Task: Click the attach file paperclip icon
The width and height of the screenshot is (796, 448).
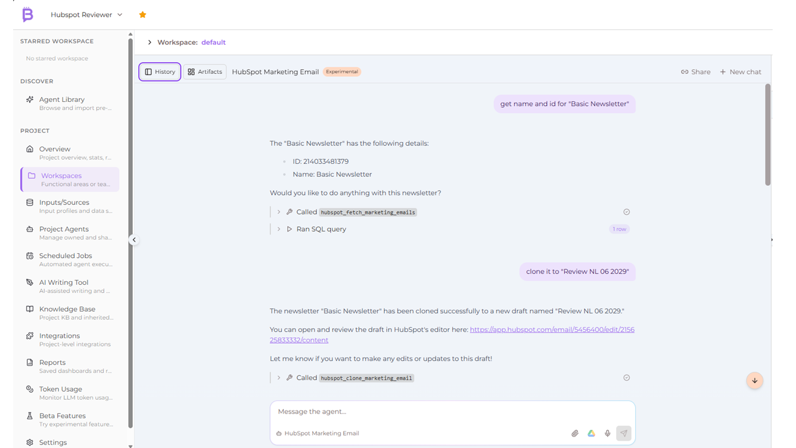Action: (575, 434)
